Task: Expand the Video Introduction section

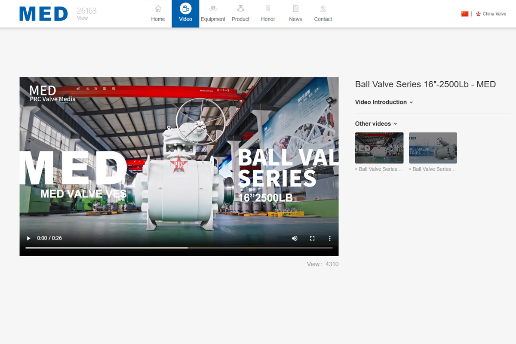Action: pyautogui.click(x=384, y=102)
